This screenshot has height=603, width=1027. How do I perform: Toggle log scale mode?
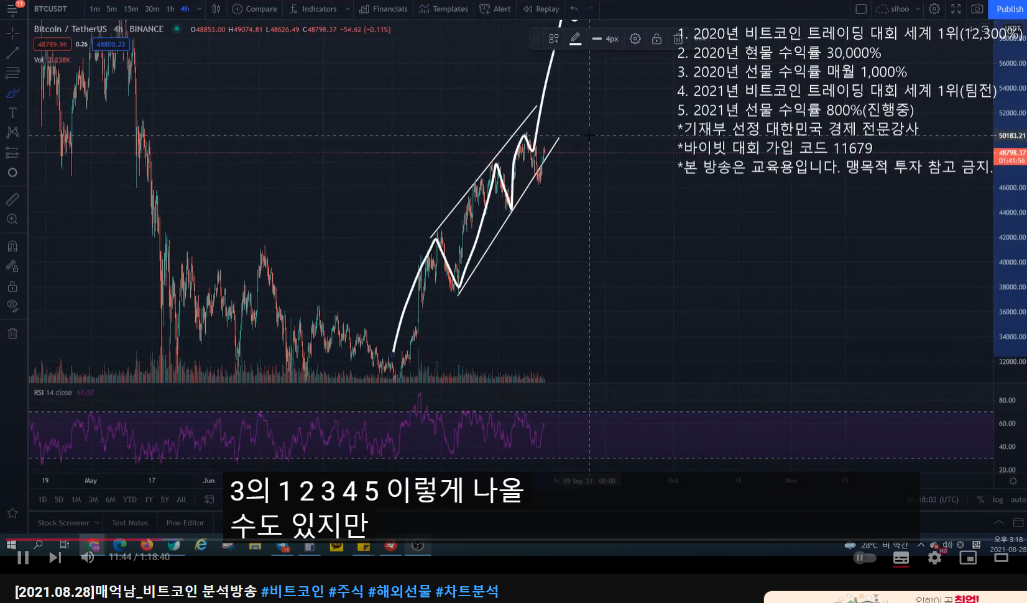tap(998, 499)
